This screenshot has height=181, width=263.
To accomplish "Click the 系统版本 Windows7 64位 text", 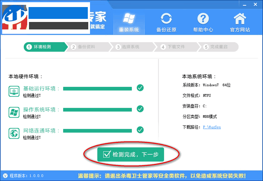I will tap(206, 85).
